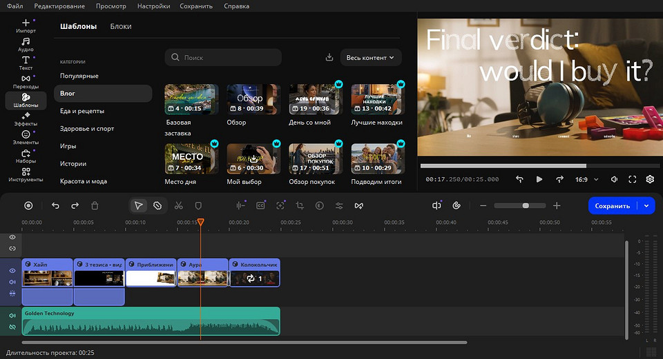This screenshot has width=663, height=359.
Task: Switch to the 'Блоки' tab
Action: [121, 26]
